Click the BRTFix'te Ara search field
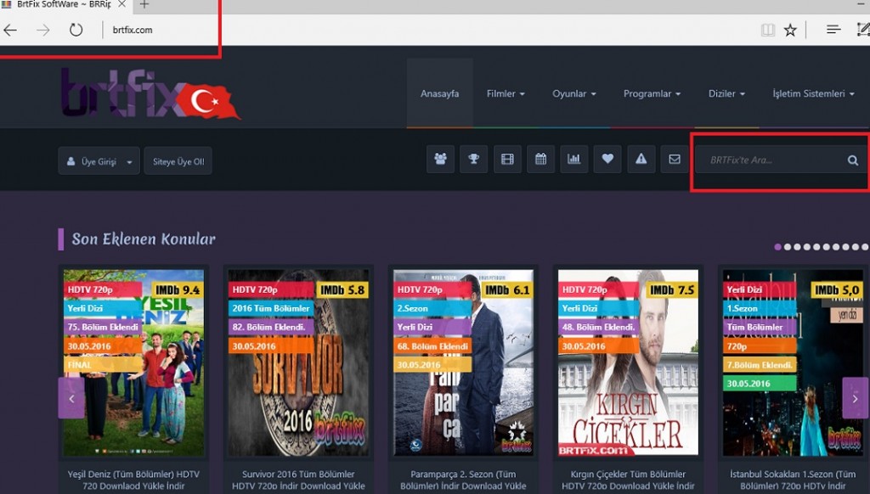Screen dimensions: 870x494 tap(769, 160)
